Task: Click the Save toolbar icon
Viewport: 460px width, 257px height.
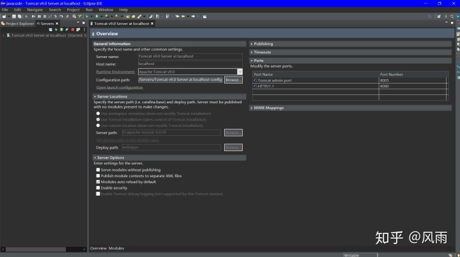Action: [x=14, y=17]
